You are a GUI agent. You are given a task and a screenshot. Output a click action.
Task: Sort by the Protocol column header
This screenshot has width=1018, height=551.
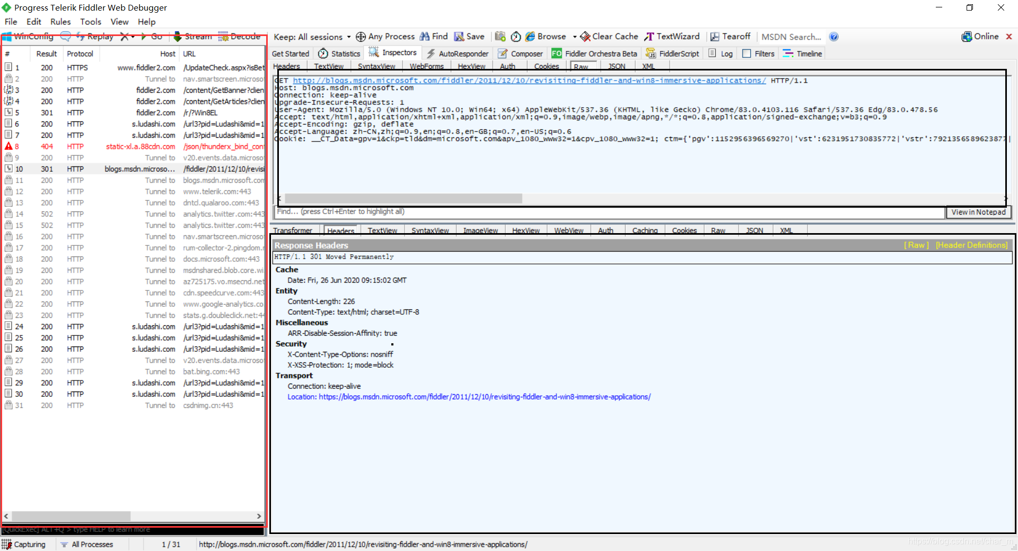coord(80,54)
